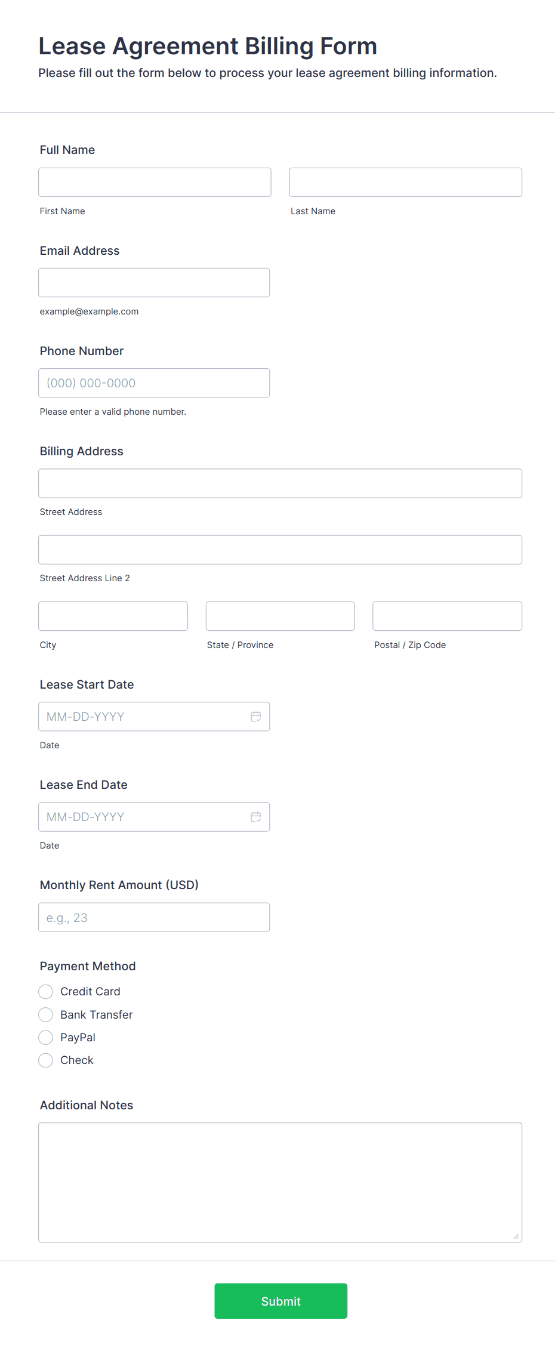Click the Postal / Zip Code field
This screenshot has height=1348, width=555.
click(x=447, y=616)
